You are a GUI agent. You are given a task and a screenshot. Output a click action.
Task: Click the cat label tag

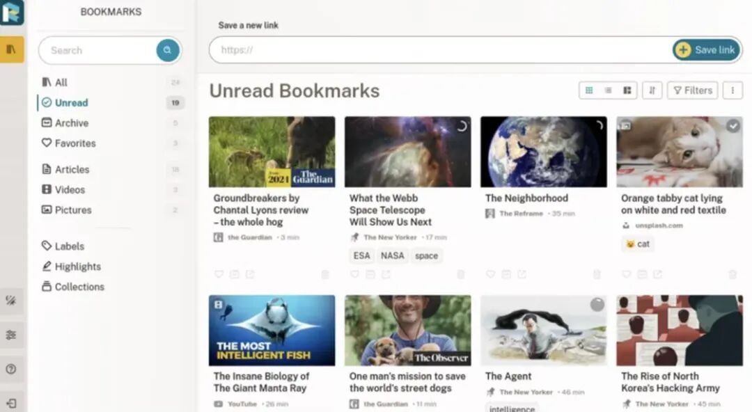pyautogui.click(x=638, y=244)
